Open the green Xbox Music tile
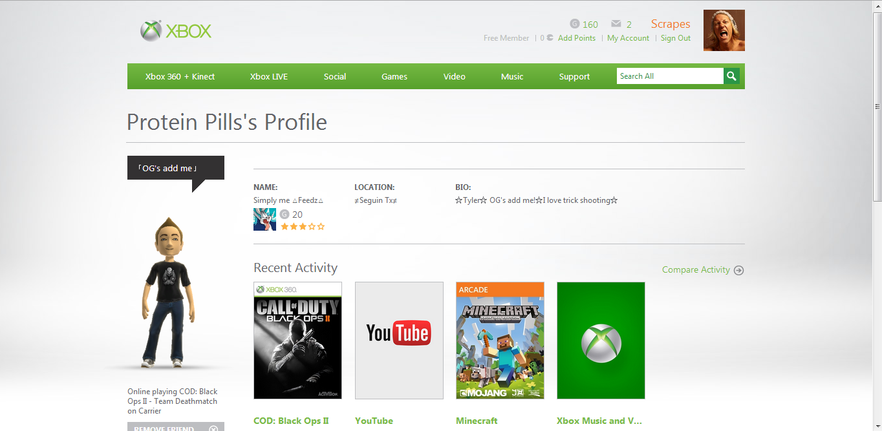 click(x=601, y=341)
